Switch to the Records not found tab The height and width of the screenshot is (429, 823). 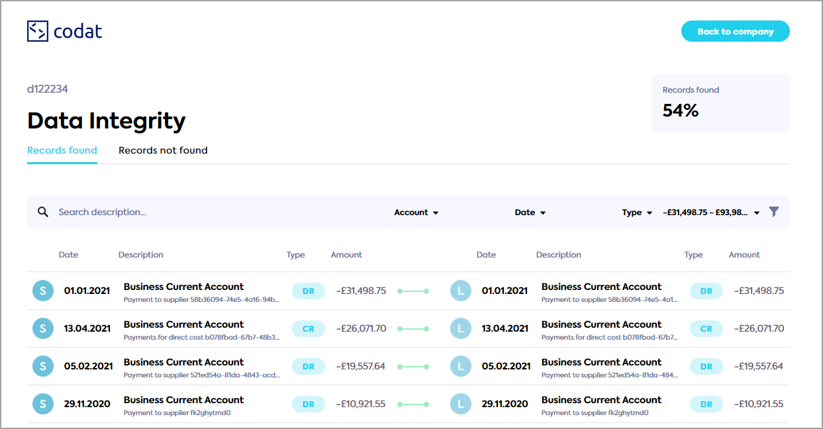point(163,150)
